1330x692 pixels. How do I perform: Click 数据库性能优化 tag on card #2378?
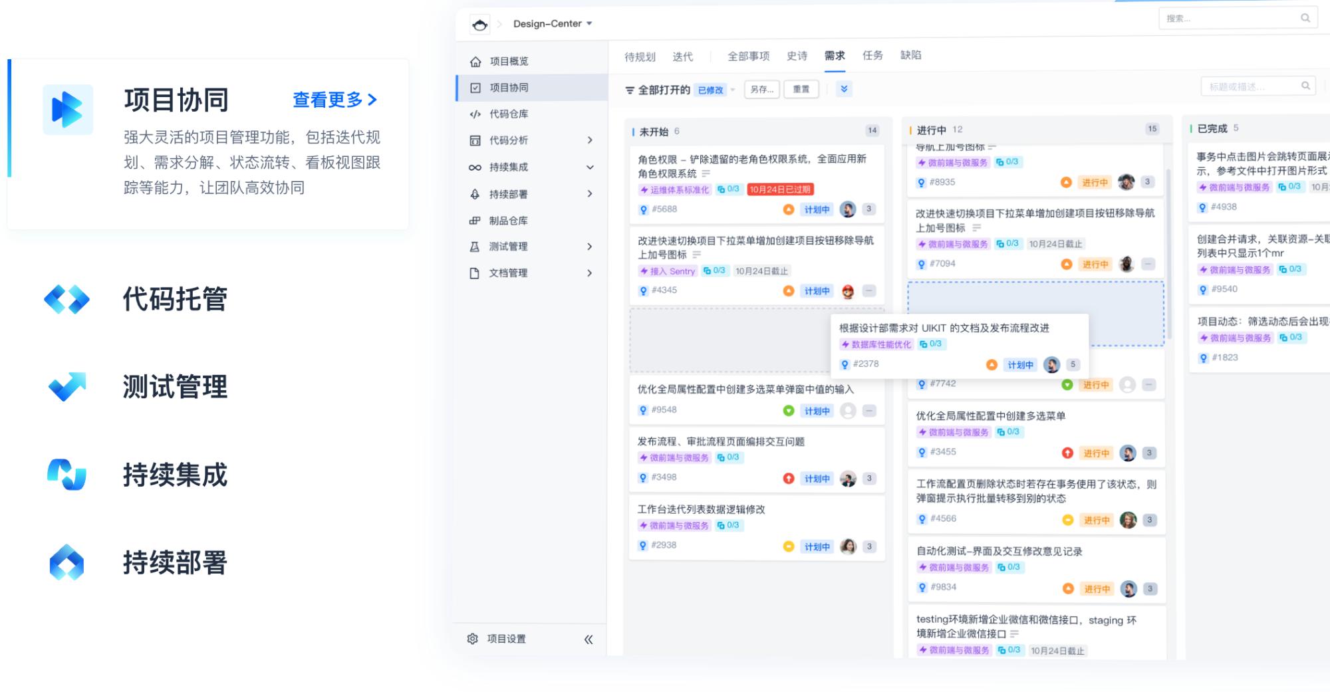click(876, 344)
